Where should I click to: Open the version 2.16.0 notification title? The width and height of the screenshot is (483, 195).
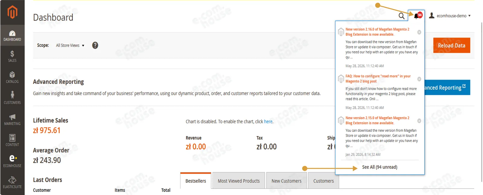(377, 32)
